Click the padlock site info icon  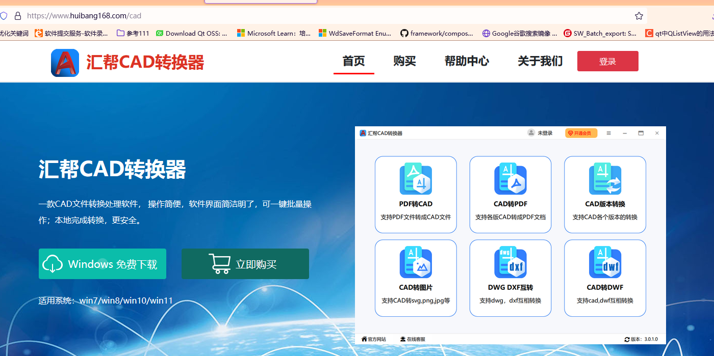18,16
